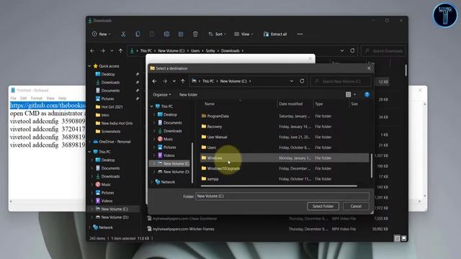Click back arrow in Select a destination dialog

pyautogui.click(x=155, y=81)
